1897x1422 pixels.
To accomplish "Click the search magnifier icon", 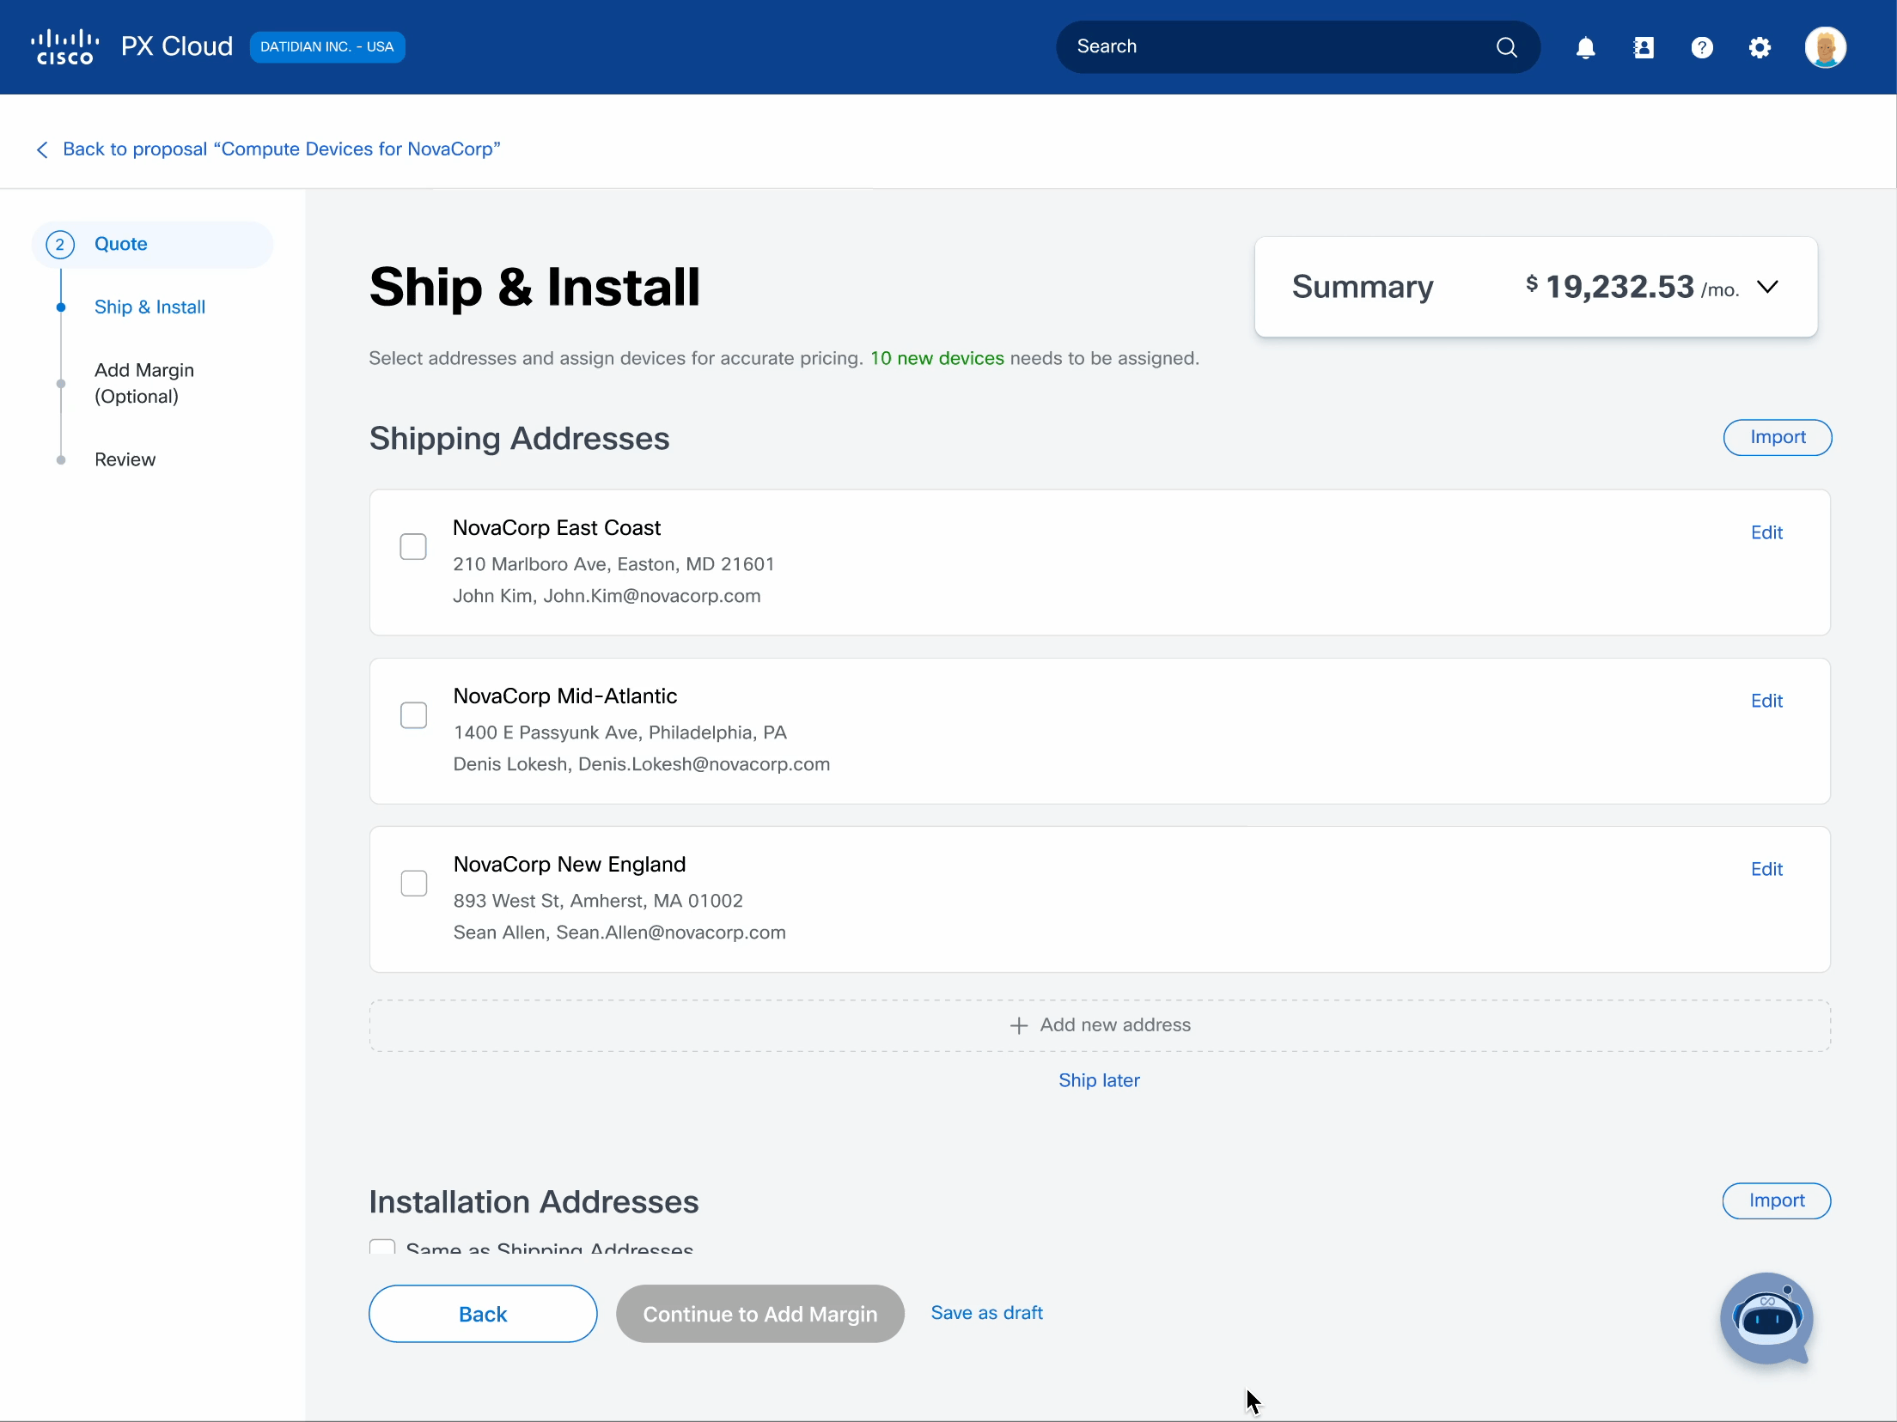I will tap(1507, 47).
